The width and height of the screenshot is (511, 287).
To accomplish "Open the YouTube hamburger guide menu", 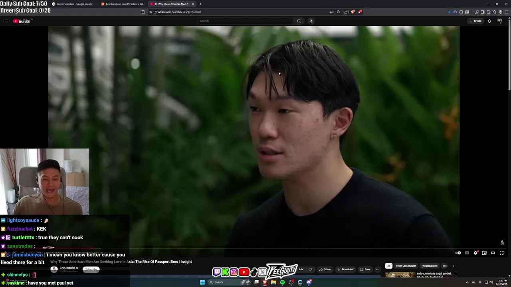I will point(6,21).
